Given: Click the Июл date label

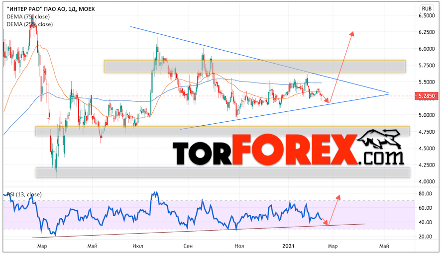Looking at the screenshot, I should tap(137, 246).
